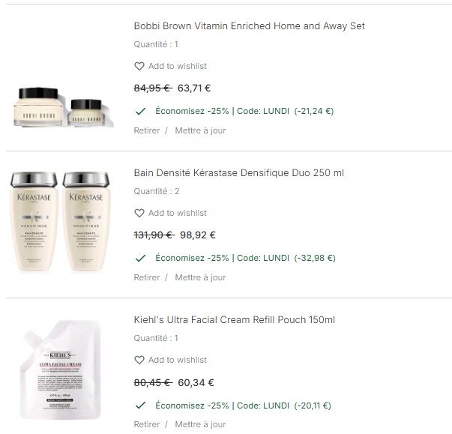Open Kiehl's Ultra Facial Cream product title
The height and width of the screenshot is (434, 452).
tap(235, 320)
